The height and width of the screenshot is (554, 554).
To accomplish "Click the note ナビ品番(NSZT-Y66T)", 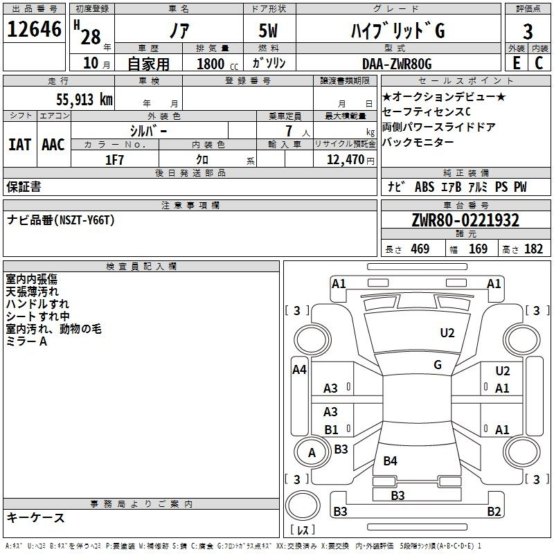I will pos(61,220).
